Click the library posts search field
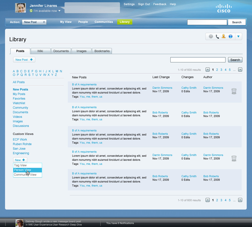Screen dimensions: 252x227 point(197,60)
